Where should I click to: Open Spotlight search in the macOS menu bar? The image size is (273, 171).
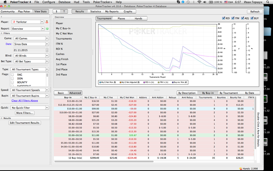point(268,2)
